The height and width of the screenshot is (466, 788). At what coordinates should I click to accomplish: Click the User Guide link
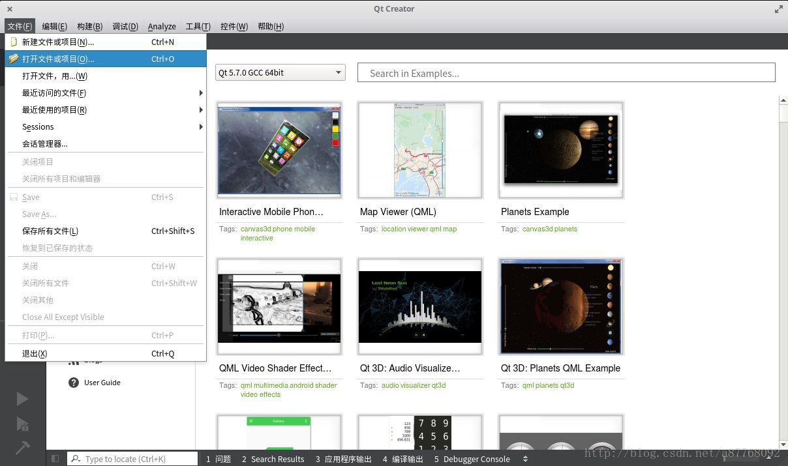pyautogui.click(x=102, y=383)
